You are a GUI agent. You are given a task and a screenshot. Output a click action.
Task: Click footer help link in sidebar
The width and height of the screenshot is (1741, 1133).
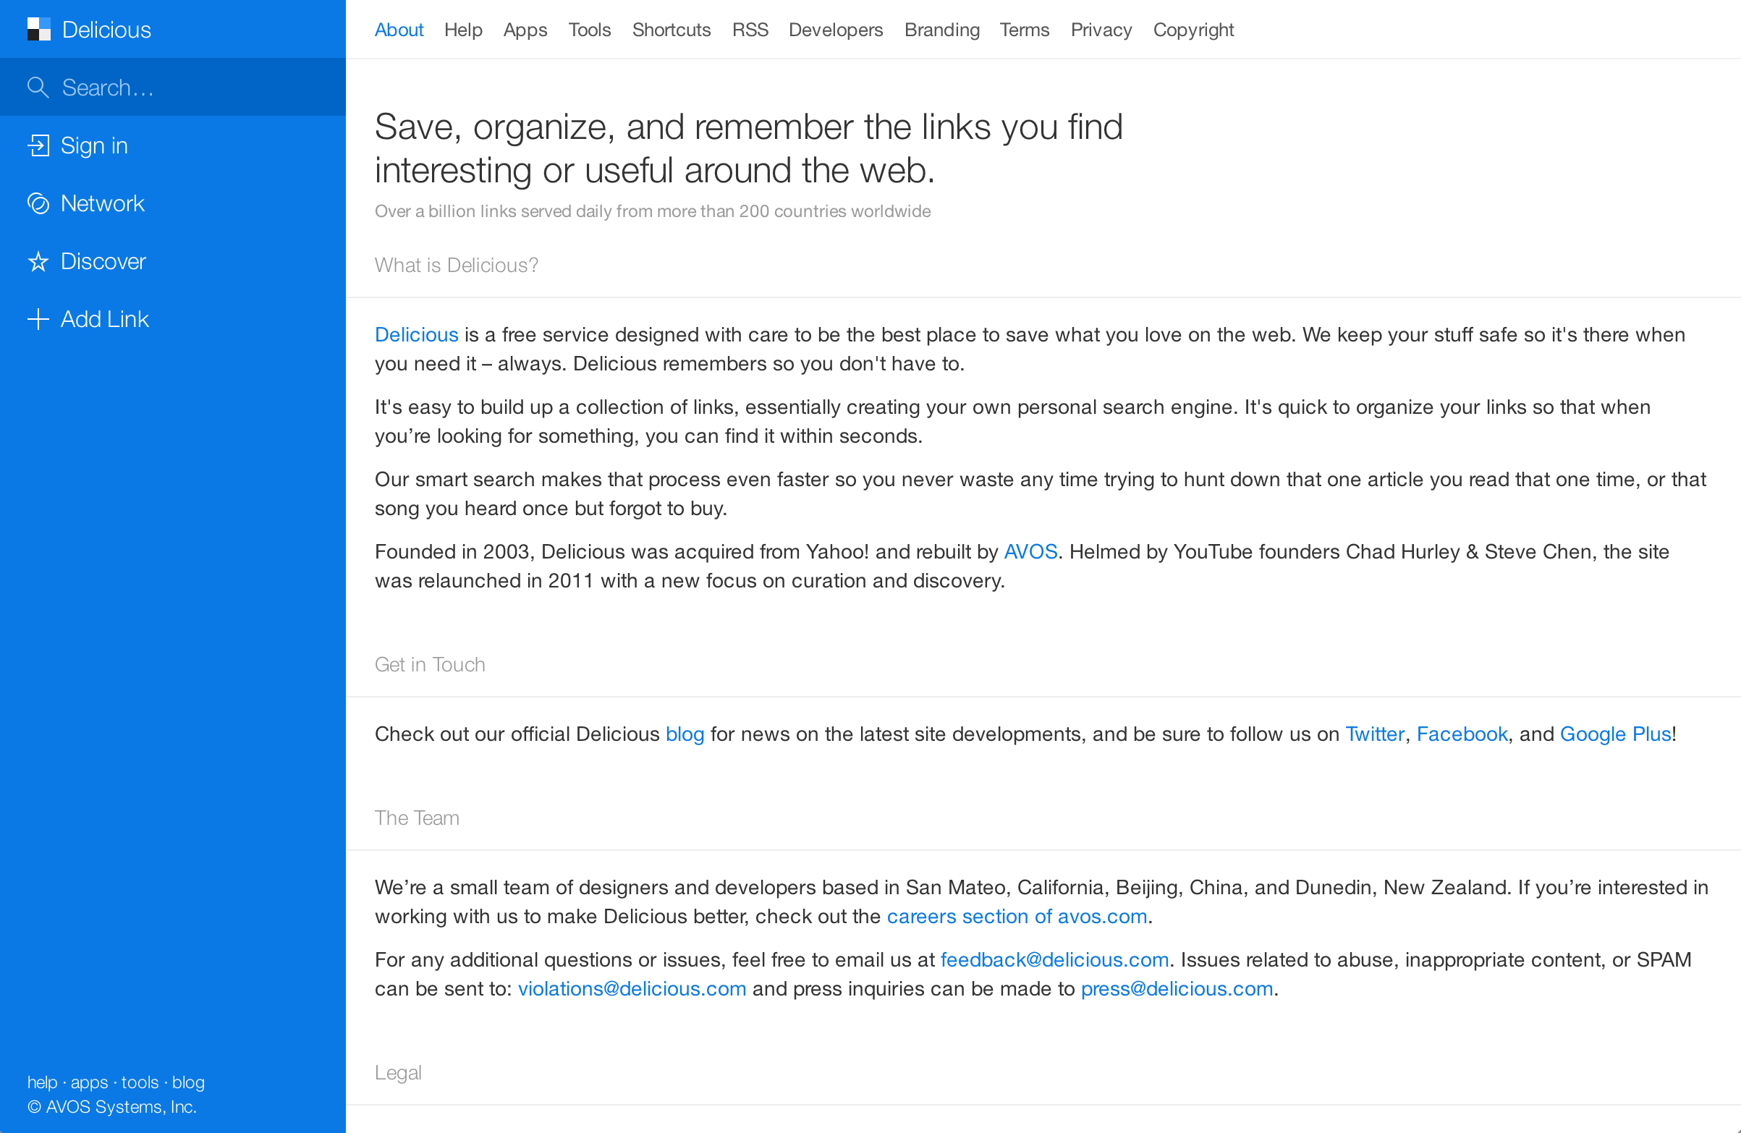click(x=43, y=1082)
